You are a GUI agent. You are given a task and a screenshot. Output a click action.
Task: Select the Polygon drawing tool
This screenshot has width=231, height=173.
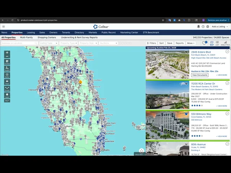(7, 68)
